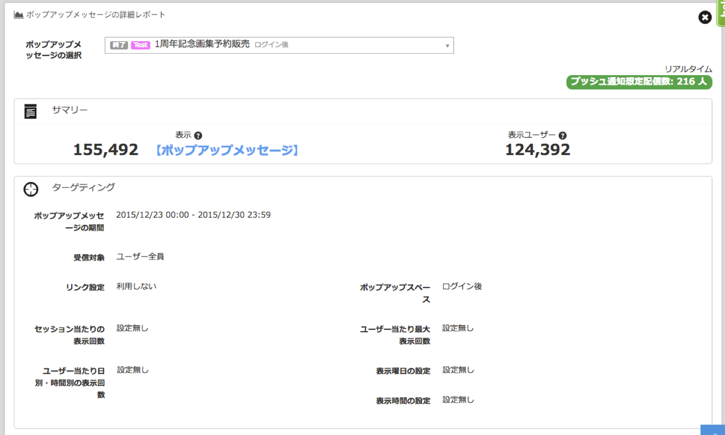Click the green プッシュ通知想定配信数 badge
The width and height of the screenshot is (725, 435).
pos(639,82)
